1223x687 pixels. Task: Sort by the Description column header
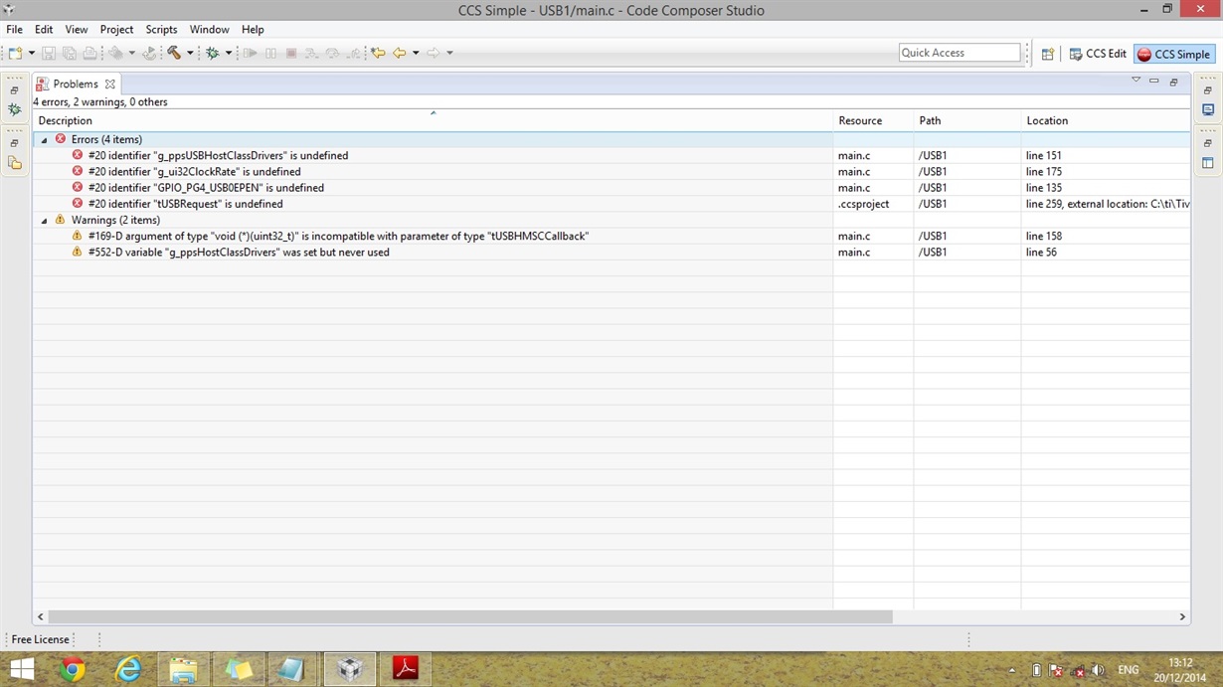click(x=434, y=120)
